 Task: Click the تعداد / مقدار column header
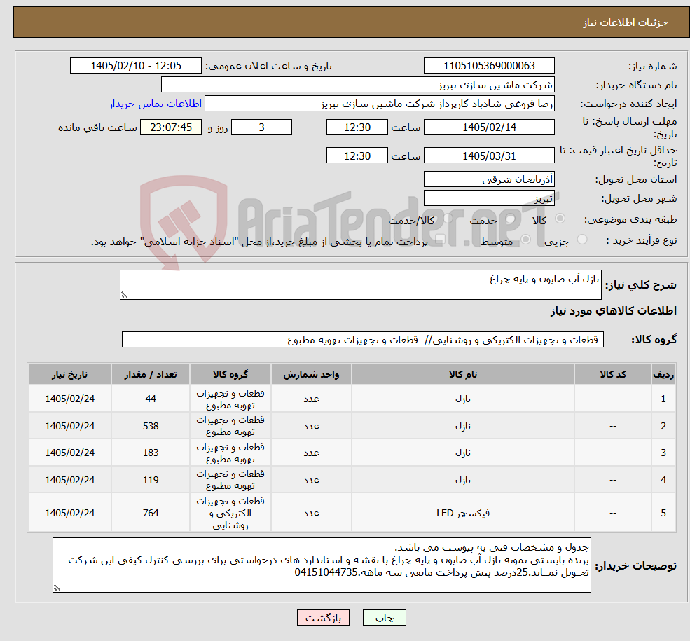pyautogui.click(x=151, y=374)
